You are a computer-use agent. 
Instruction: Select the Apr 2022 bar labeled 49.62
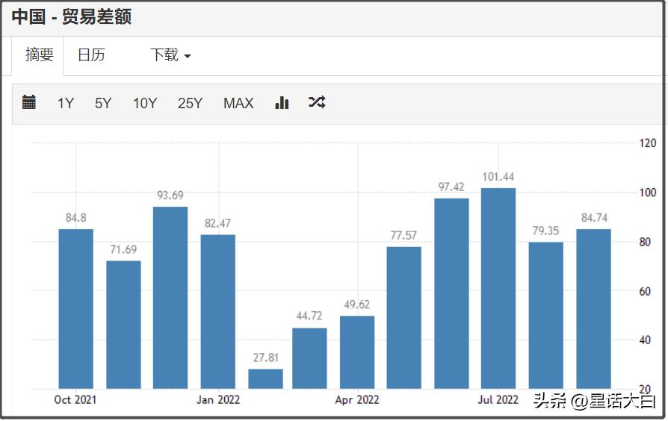357,352
